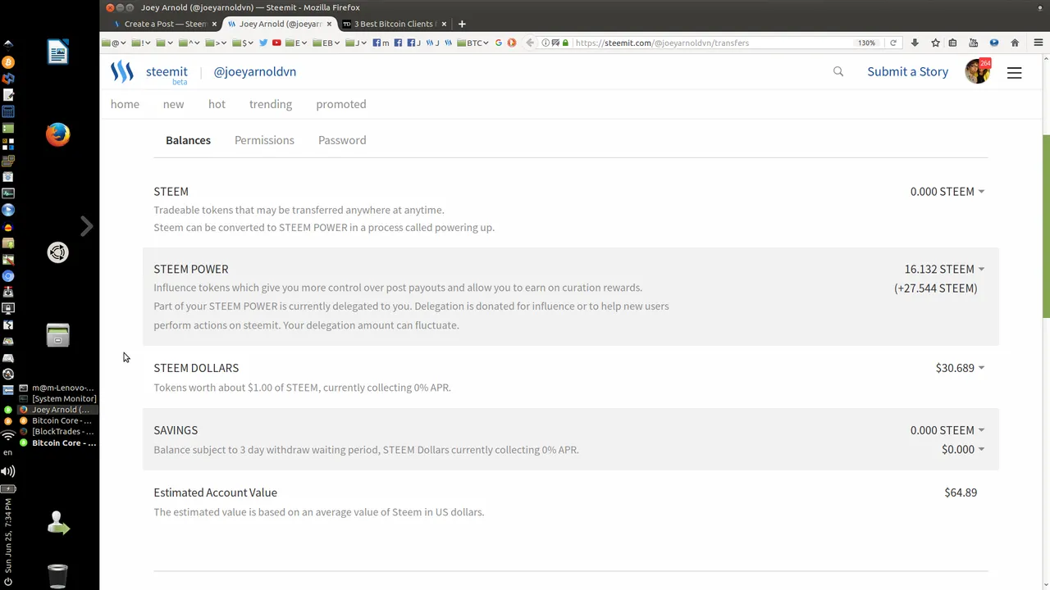Click the YouTube download toolbar icon
Viewport: 1050px width, 590px height.
pos(974,43)
